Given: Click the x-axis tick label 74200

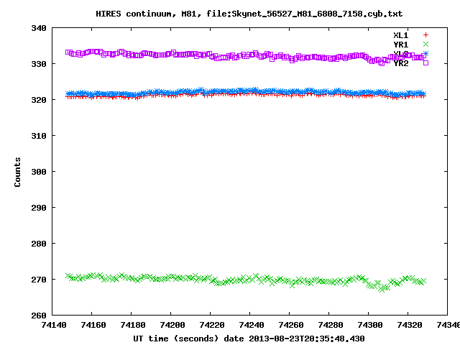Looking at the screenshot, I should pos(172,325).
